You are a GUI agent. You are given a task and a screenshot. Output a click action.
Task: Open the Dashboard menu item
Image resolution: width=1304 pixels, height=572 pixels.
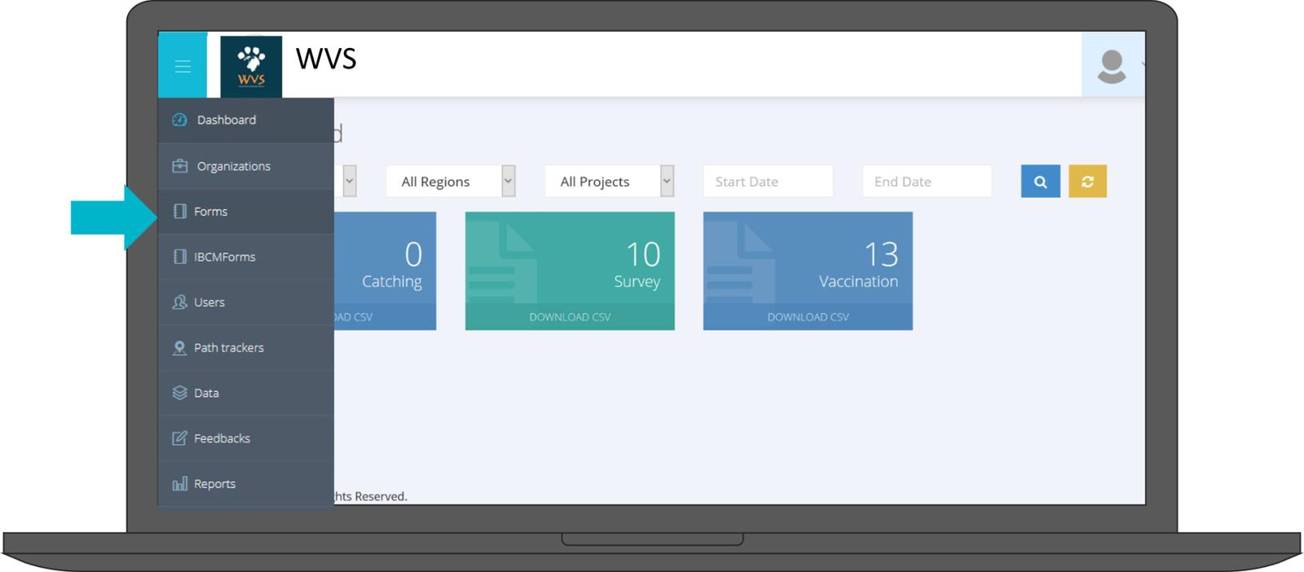(x=246, y=121)
